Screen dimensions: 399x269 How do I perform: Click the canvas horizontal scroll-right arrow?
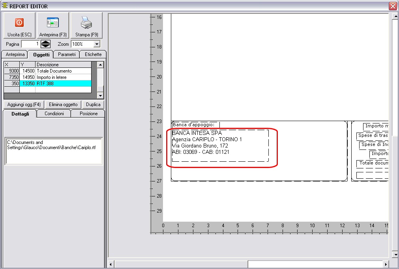coord(386,264)
